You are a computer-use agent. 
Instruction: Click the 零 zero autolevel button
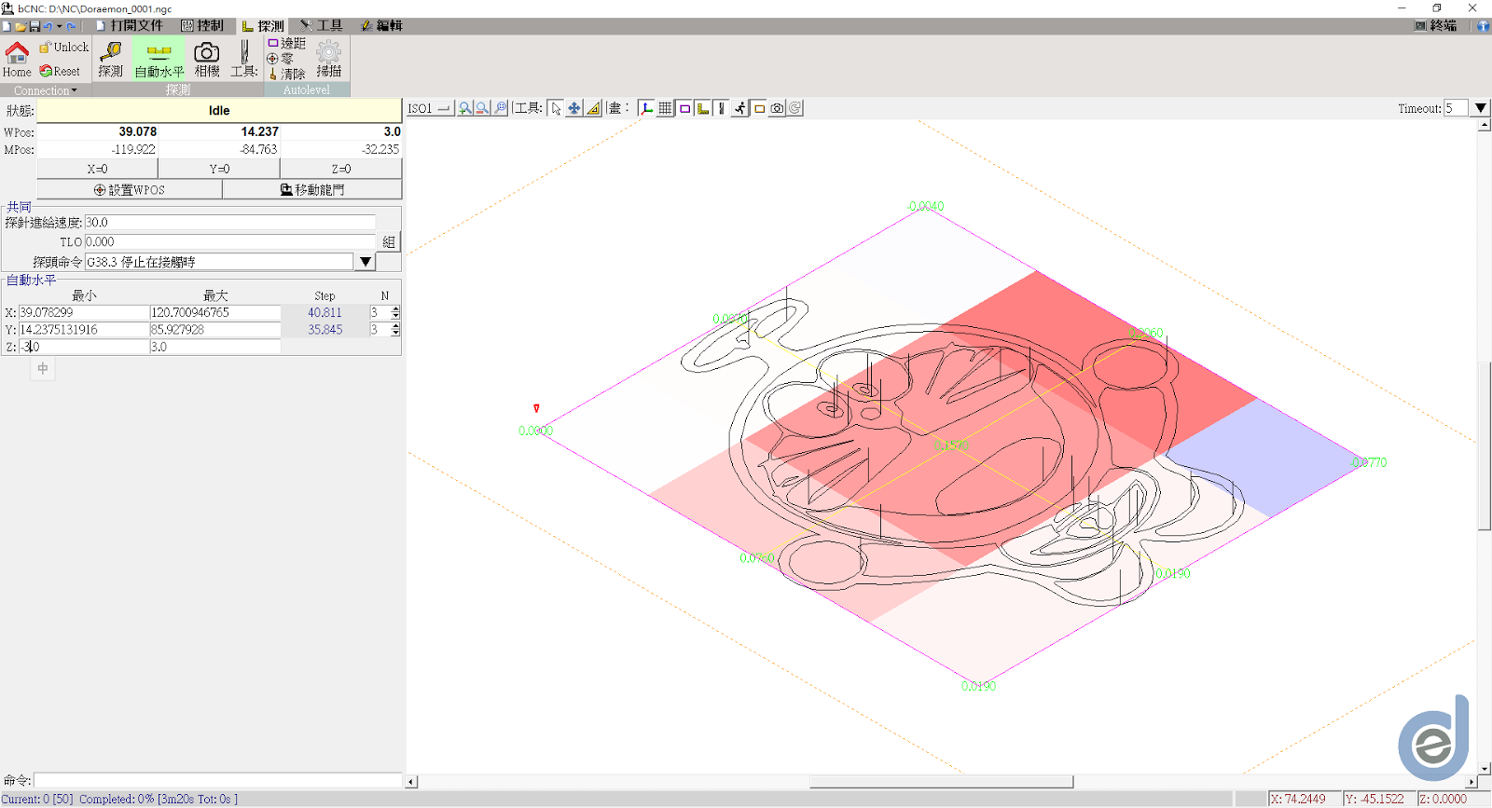(281, 59)
